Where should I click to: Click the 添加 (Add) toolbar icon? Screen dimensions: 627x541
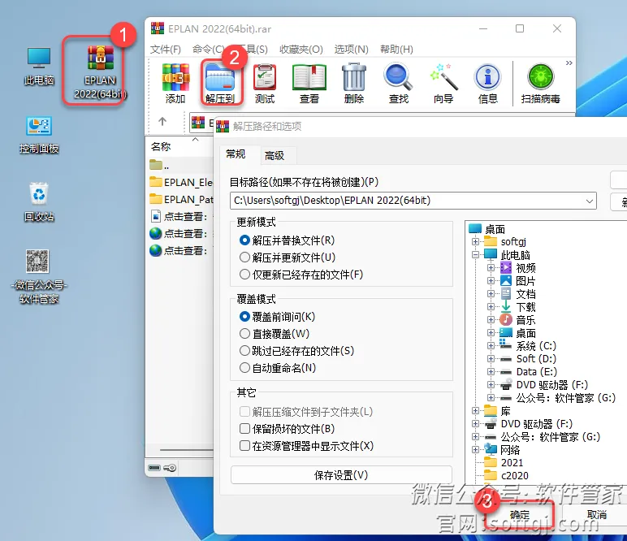(175, 84)
